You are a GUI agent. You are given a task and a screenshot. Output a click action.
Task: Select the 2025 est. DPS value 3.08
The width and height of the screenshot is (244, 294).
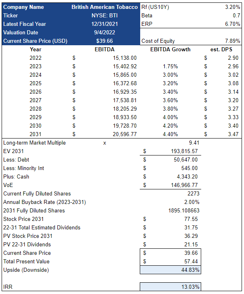click(x=233, y=83)
